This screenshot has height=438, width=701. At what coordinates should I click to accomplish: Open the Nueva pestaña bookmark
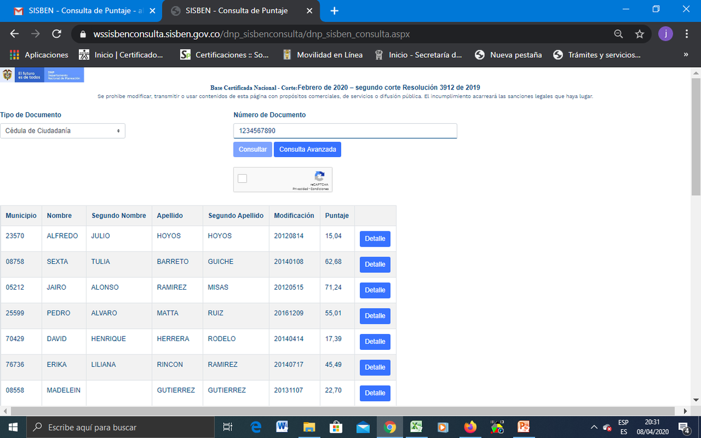click(508, 55)
